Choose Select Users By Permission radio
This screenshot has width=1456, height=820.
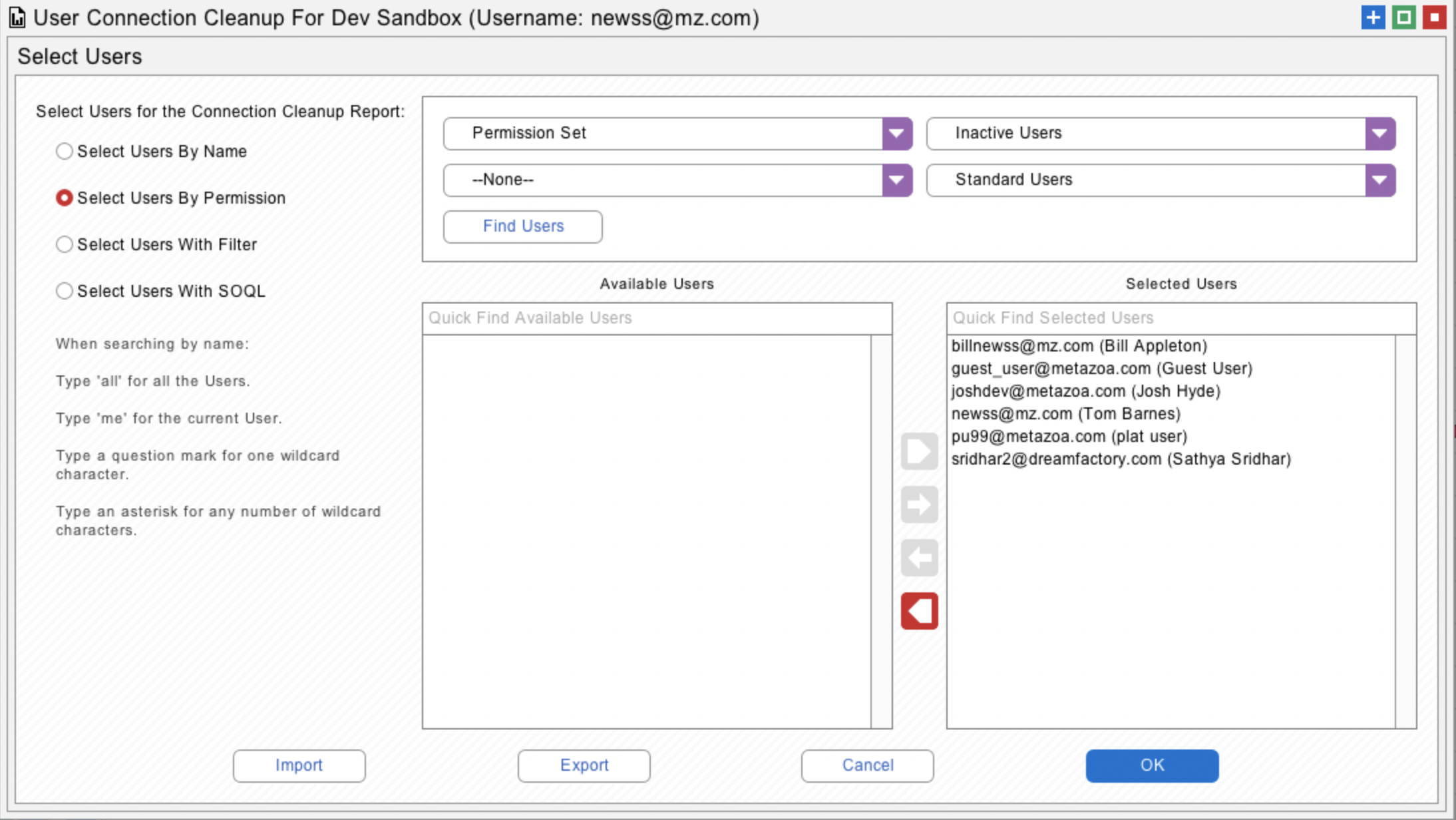tap(64, 198)
